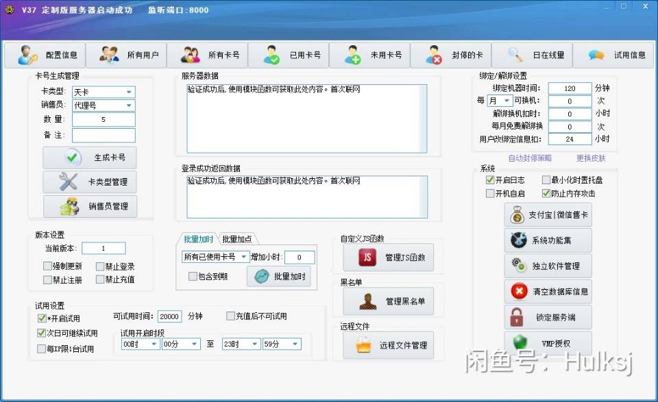Image resolution: width=658 pixels, height=402 pixels.
Task: Click the 解绑换机扣时 hours field
Action: (x=570, y=114)
